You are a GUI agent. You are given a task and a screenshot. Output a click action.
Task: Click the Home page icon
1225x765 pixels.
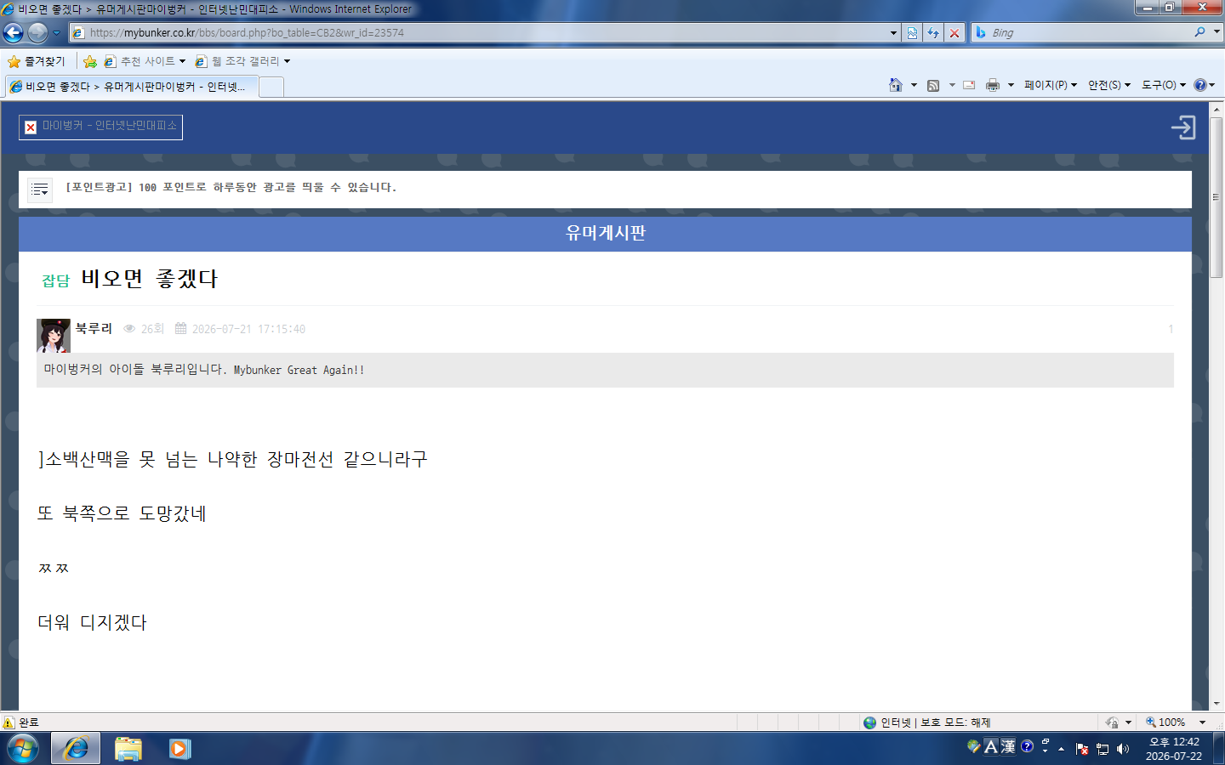pyautogui.click(x=895, y=85)
